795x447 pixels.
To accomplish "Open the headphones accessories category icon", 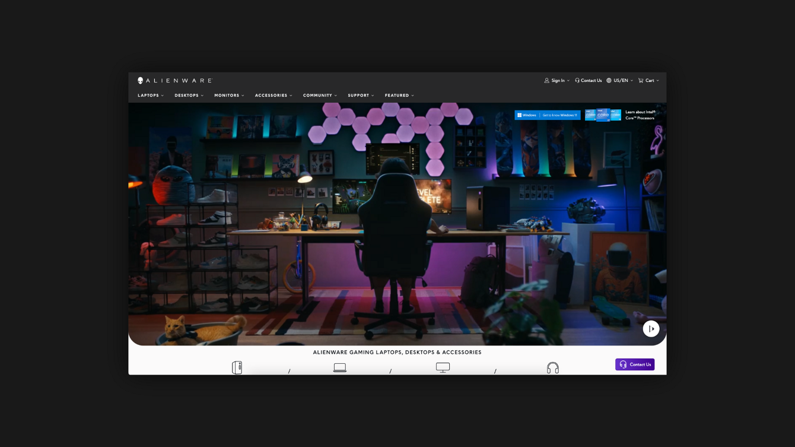I will coord(552,368).
